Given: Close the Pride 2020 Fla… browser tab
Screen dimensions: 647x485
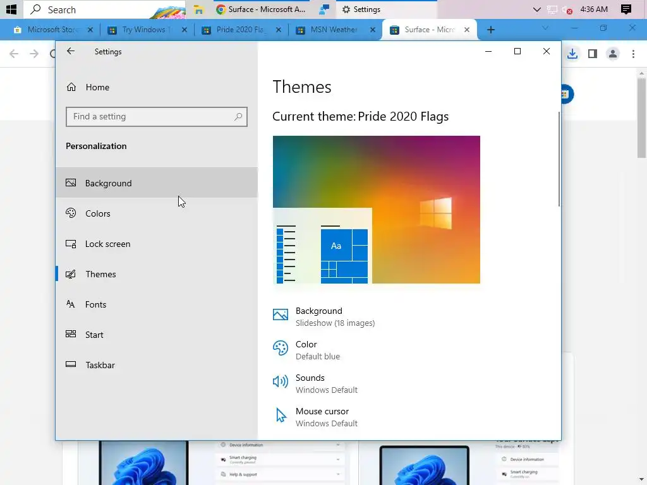Looking at the screenshot, I should pos(279,30).
